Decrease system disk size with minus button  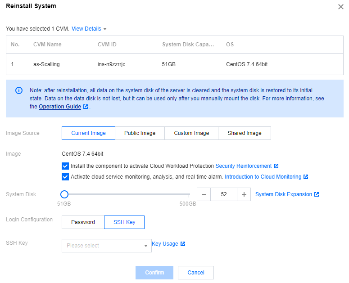(x=204, y=194)
